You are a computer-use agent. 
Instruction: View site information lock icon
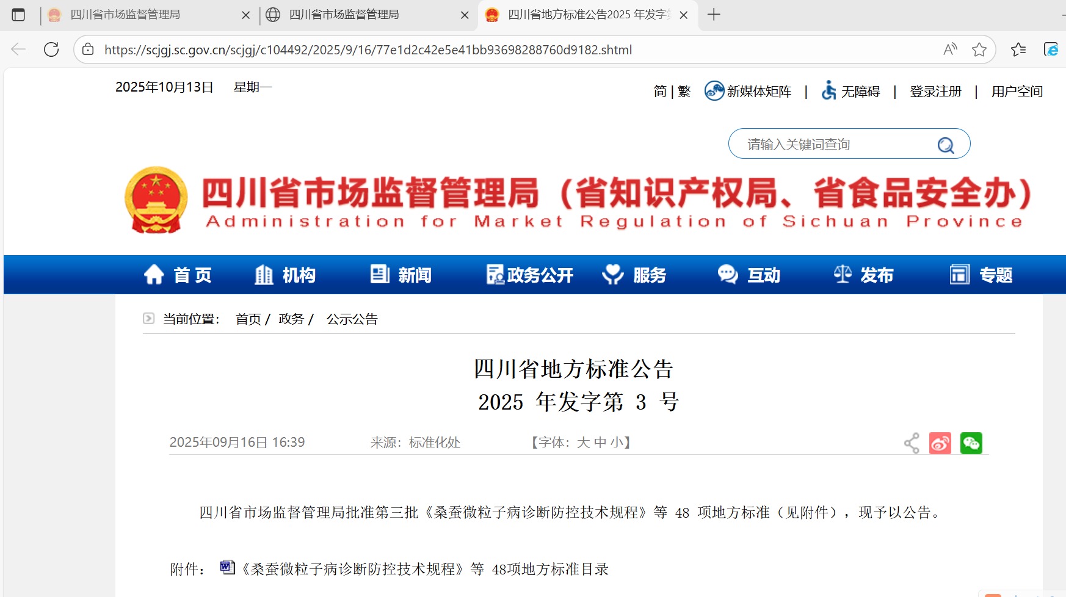click(89, 49)
